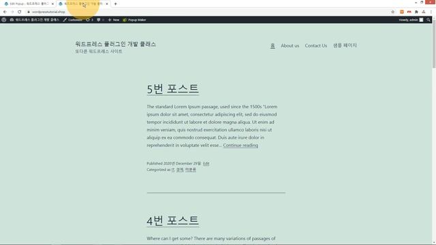Open the Chrome three-dot menu
This screenshot has height=245, width=436.
tap(431, 12)
